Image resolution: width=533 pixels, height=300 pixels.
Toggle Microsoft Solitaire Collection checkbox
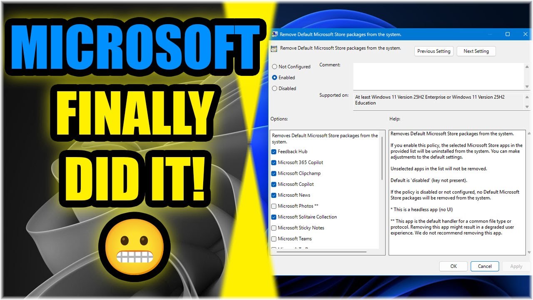[x=274, y=217]
